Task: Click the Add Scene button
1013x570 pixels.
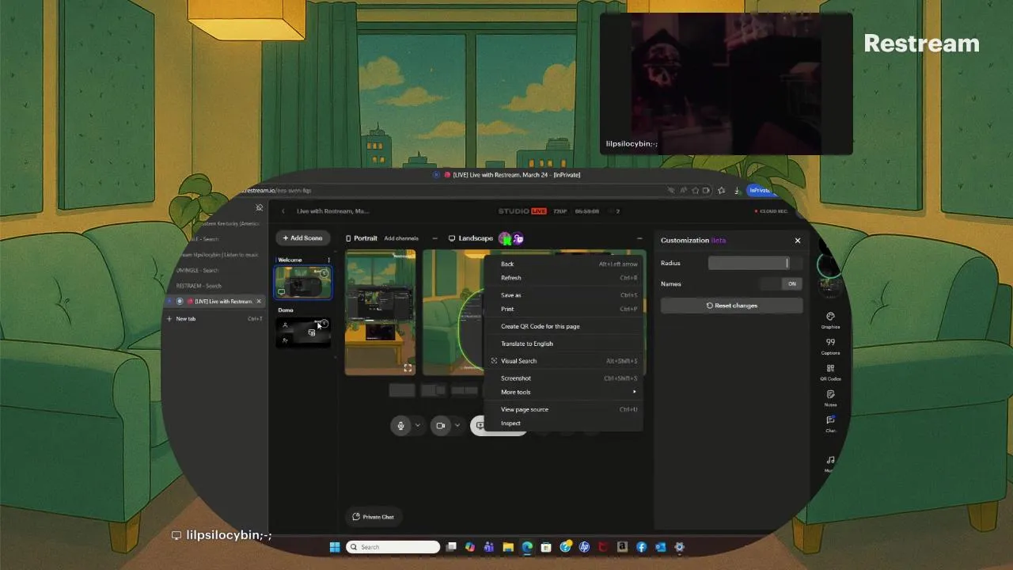Action: point(303,238)
